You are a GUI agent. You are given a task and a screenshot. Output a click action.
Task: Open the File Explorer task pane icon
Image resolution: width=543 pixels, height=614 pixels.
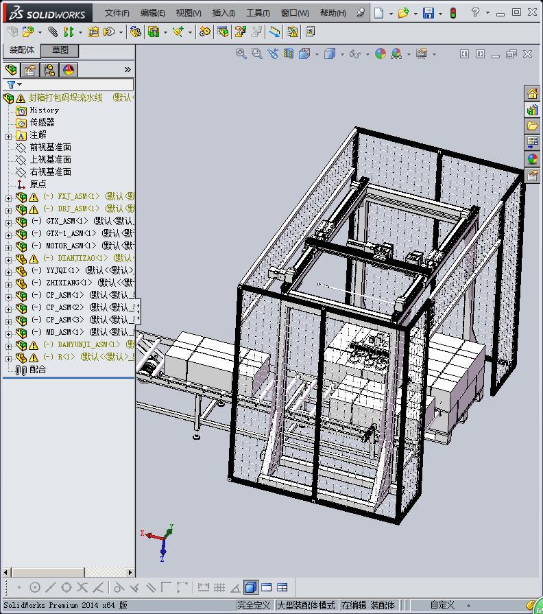click(x=532, y=126)
